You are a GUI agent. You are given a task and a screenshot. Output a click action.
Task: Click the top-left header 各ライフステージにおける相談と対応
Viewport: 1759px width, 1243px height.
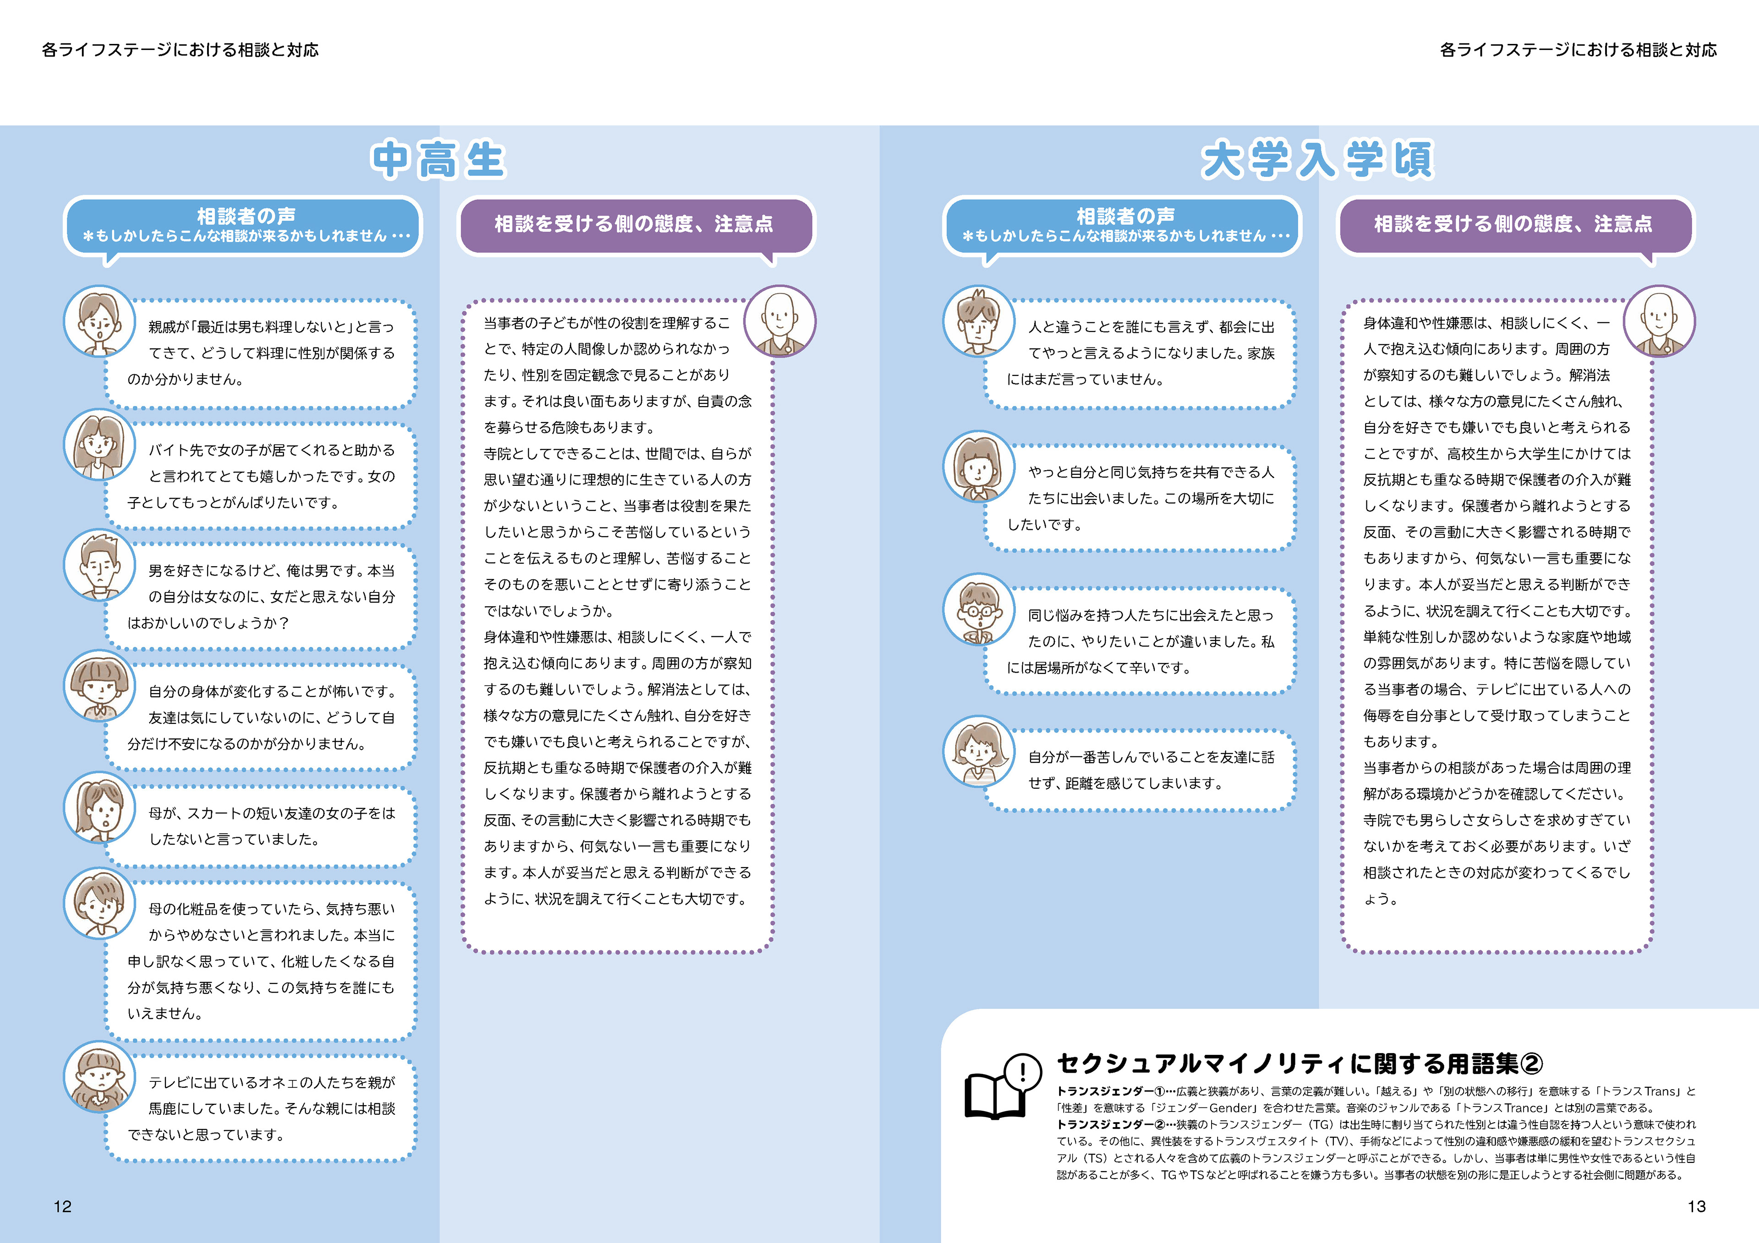180,50
